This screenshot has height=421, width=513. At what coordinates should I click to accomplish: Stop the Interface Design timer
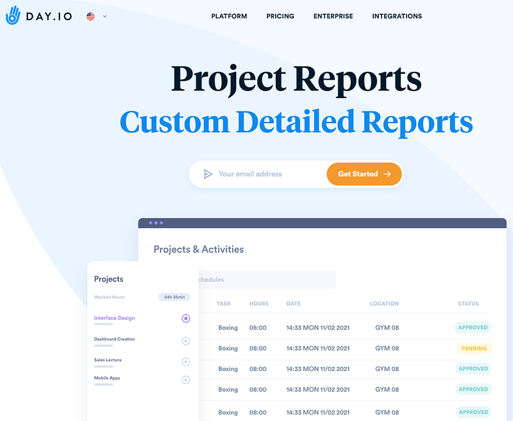[185, 318]
